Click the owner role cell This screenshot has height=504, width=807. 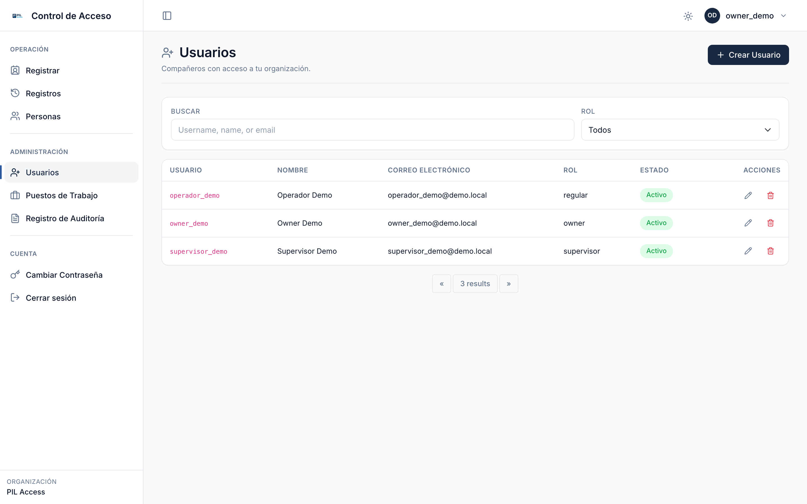574,223
